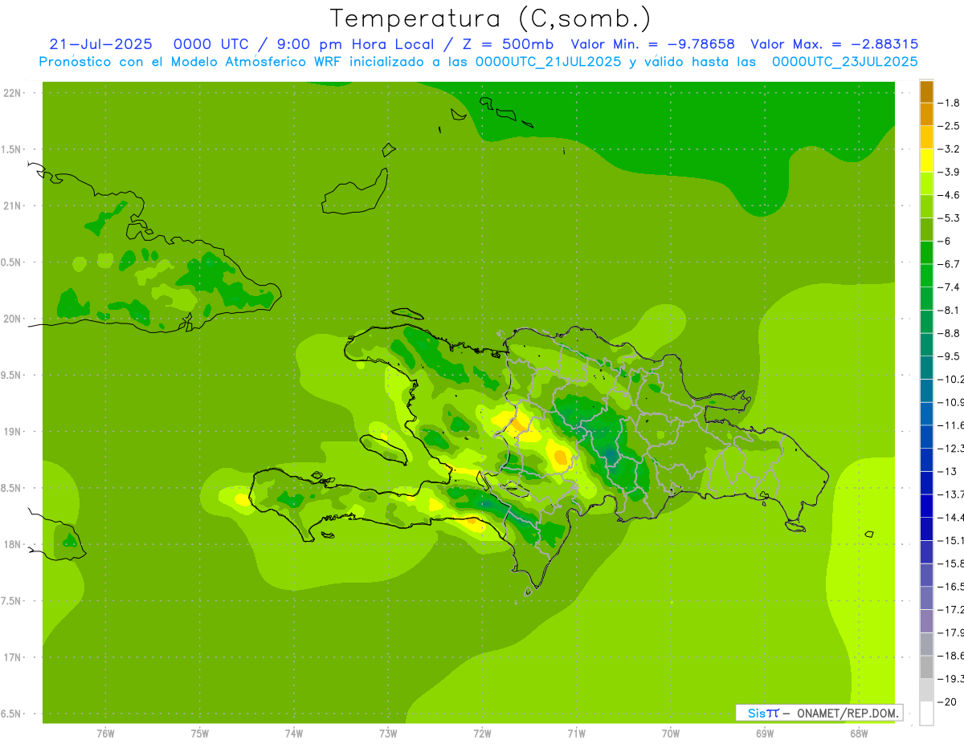Viewport: 964px width, 744px height.
Task: Click the 73W longitude axis label
Action: tap(388, 734)
